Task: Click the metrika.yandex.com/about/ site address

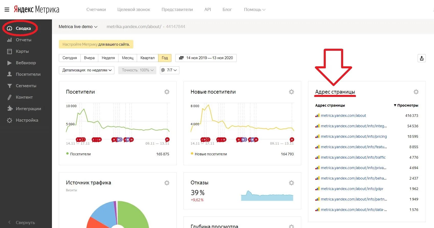Action: click(134, 27)
